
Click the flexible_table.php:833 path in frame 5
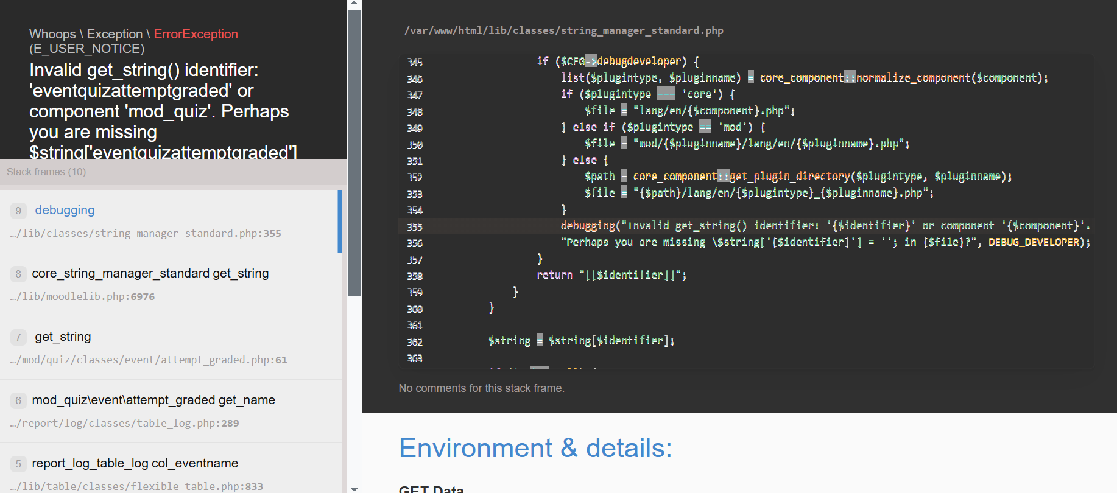(x=136, y=486)
